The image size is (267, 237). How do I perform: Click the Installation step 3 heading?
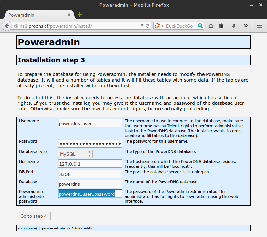point(51,60)
